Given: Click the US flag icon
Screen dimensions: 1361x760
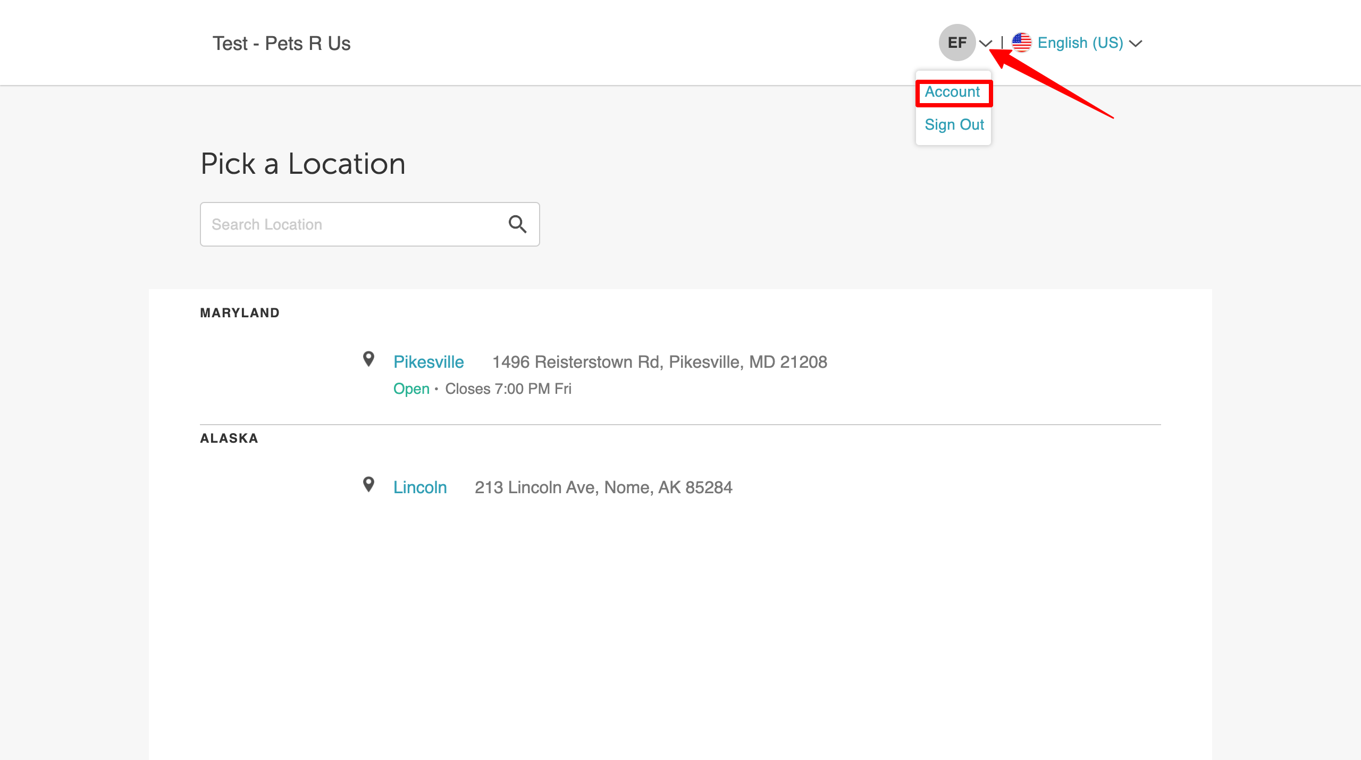Looking at the screenshot, I should 1021,43.
